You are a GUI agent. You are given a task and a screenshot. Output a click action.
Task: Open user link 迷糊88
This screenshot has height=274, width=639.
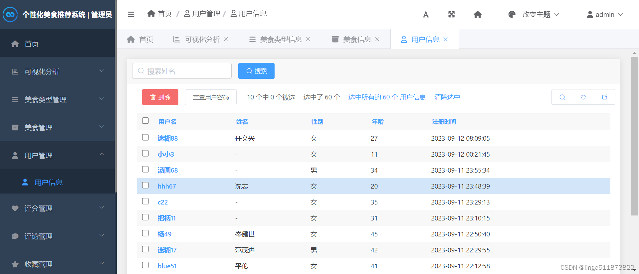167,138
